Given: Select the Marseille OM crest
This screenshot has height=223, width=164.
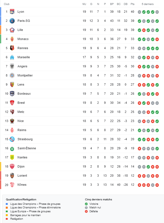Looking at the screenshot, I should 12,57.
